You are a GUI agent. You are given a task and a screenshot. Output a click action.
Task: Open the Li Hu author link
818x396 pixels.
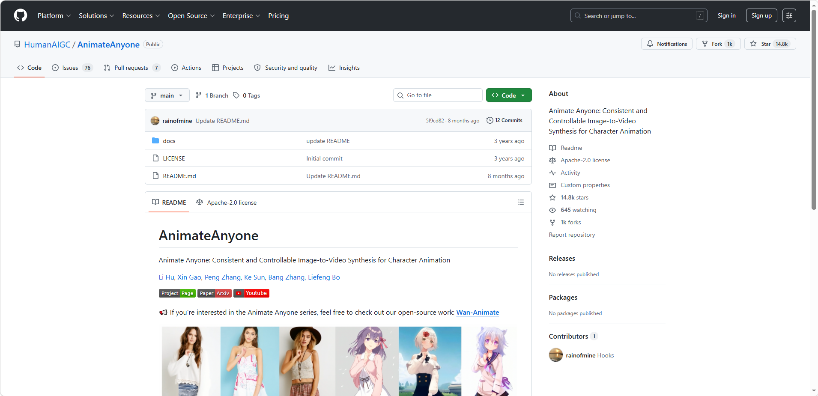click(x=166, y=277)
